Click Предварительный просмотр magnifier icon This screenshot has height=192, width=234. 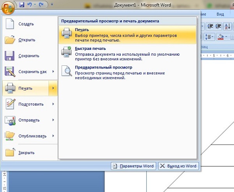pos(67,70)
